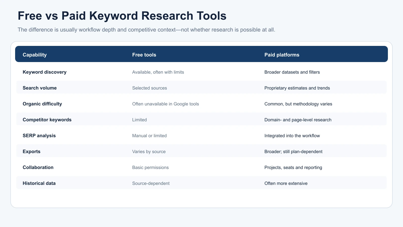This screenshot has height=227, width=403.
Task: Click 'Projects, seats and reporting' cell
Action: tap(293, 167)
